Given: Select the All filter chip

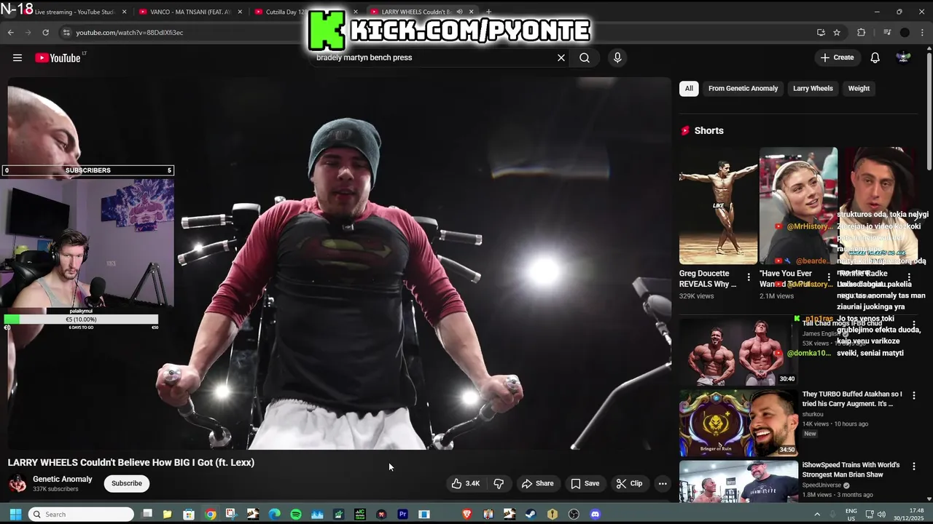Looking at the screenshot, I should (x=689, y=88).
